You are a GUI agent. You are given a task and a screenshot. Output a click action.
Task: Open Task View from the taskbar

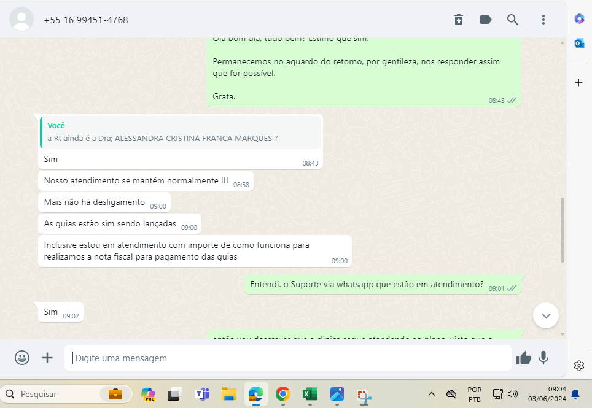coord(175,394)
